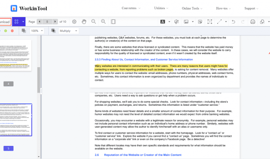This screenshot has height=159, width=270.
Task: Click the WorkinTool logo icon
Action: click(14, 8)
